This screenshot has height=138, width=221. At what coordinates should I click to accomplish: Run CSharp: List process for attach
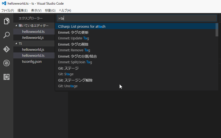135,26
